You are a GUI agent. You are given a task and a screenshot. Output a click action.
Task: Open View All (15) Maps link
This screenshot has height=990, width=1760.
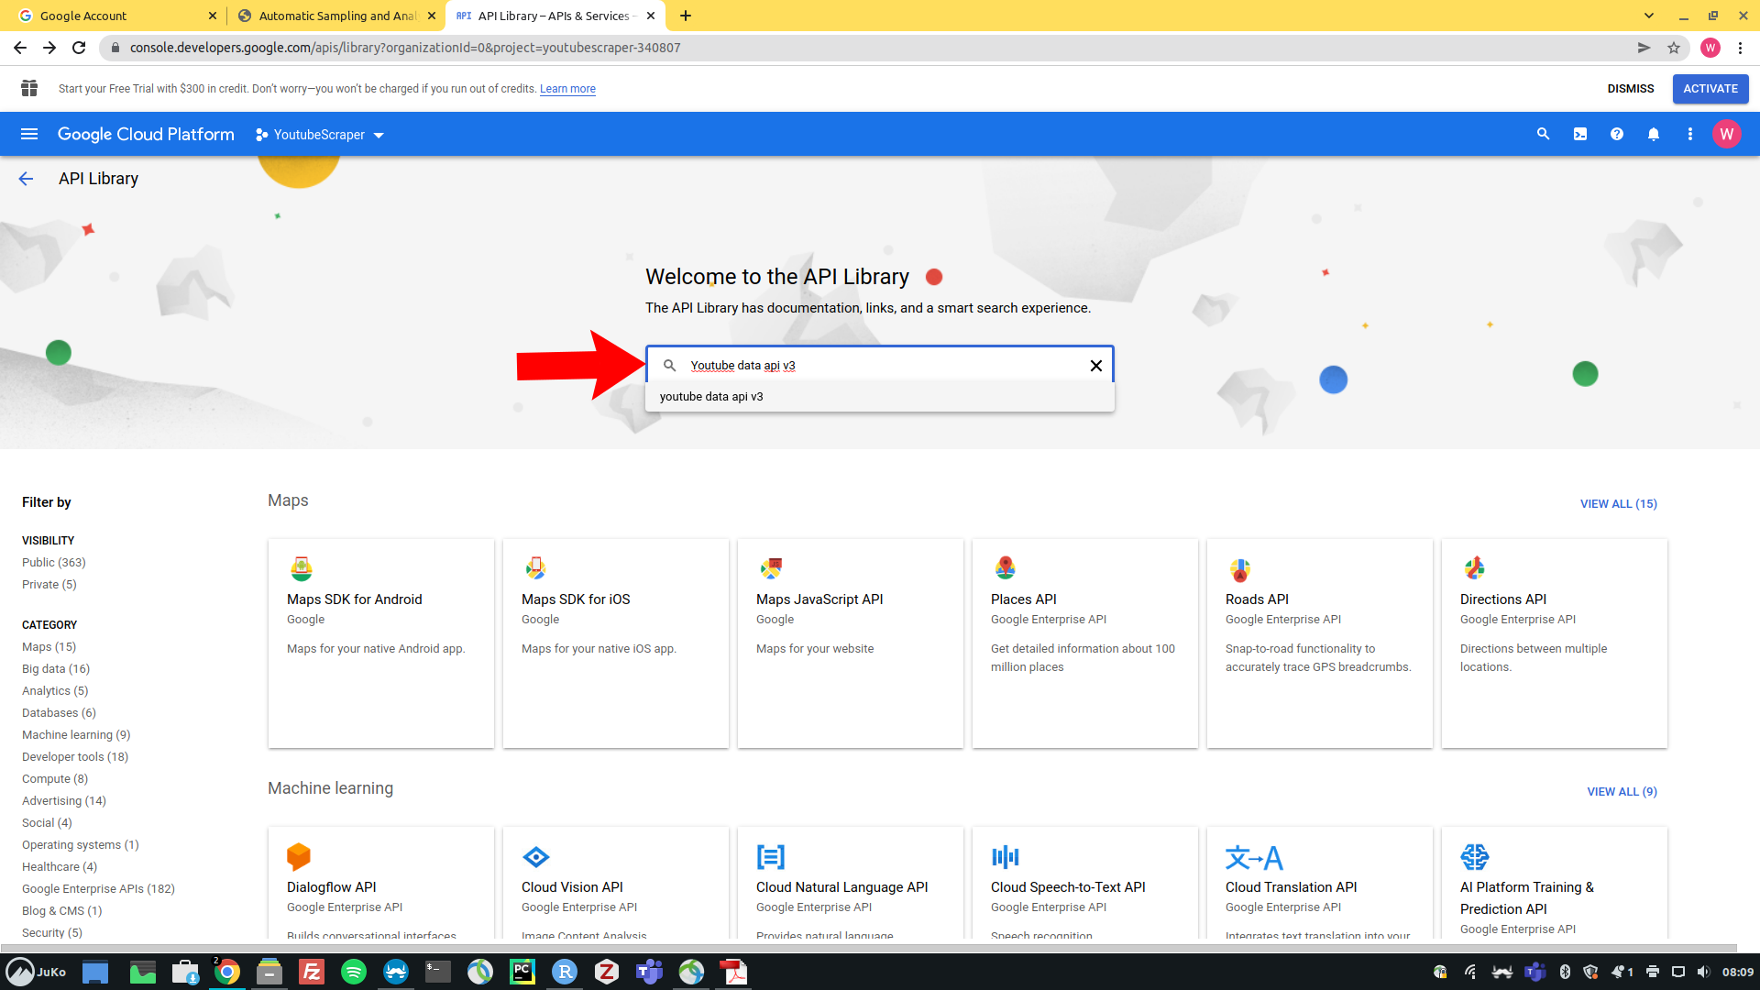point(1618,503)
